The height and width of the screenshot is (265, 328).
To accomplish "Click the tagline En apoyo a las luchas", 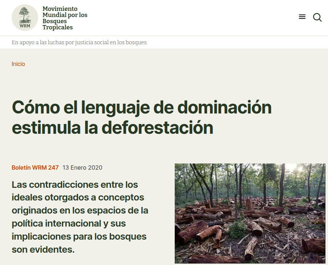I will 79,42.
